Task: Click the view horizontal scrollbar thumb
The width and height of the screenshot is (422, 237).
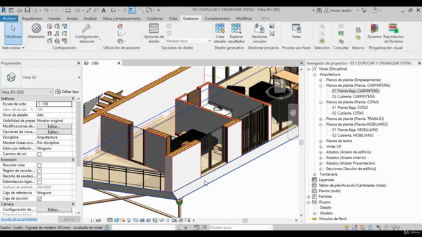Action: (245, 221)
